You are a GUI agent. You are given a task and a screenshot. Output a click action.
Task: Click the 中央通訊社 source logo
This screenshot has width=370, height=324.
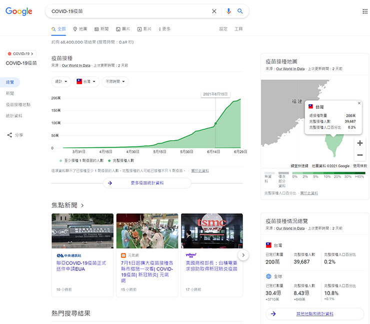(x=69, y=255)
